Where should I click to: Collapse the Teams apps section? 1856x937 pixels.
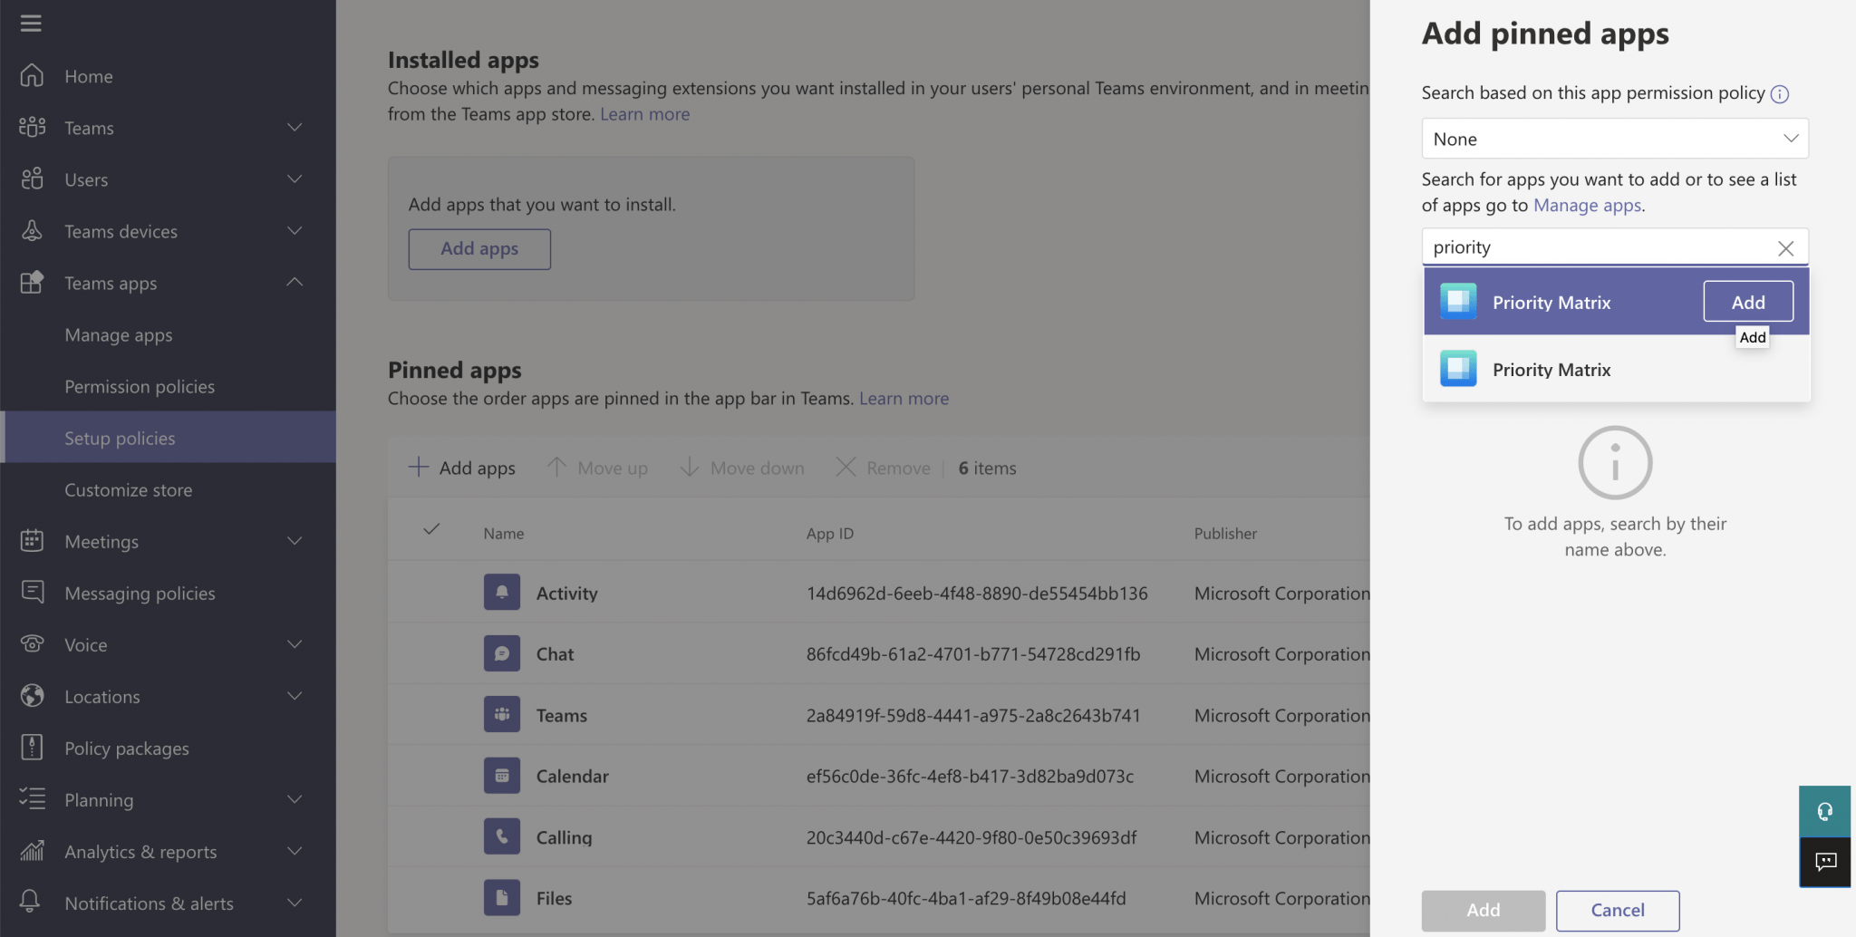click(294, 283)
